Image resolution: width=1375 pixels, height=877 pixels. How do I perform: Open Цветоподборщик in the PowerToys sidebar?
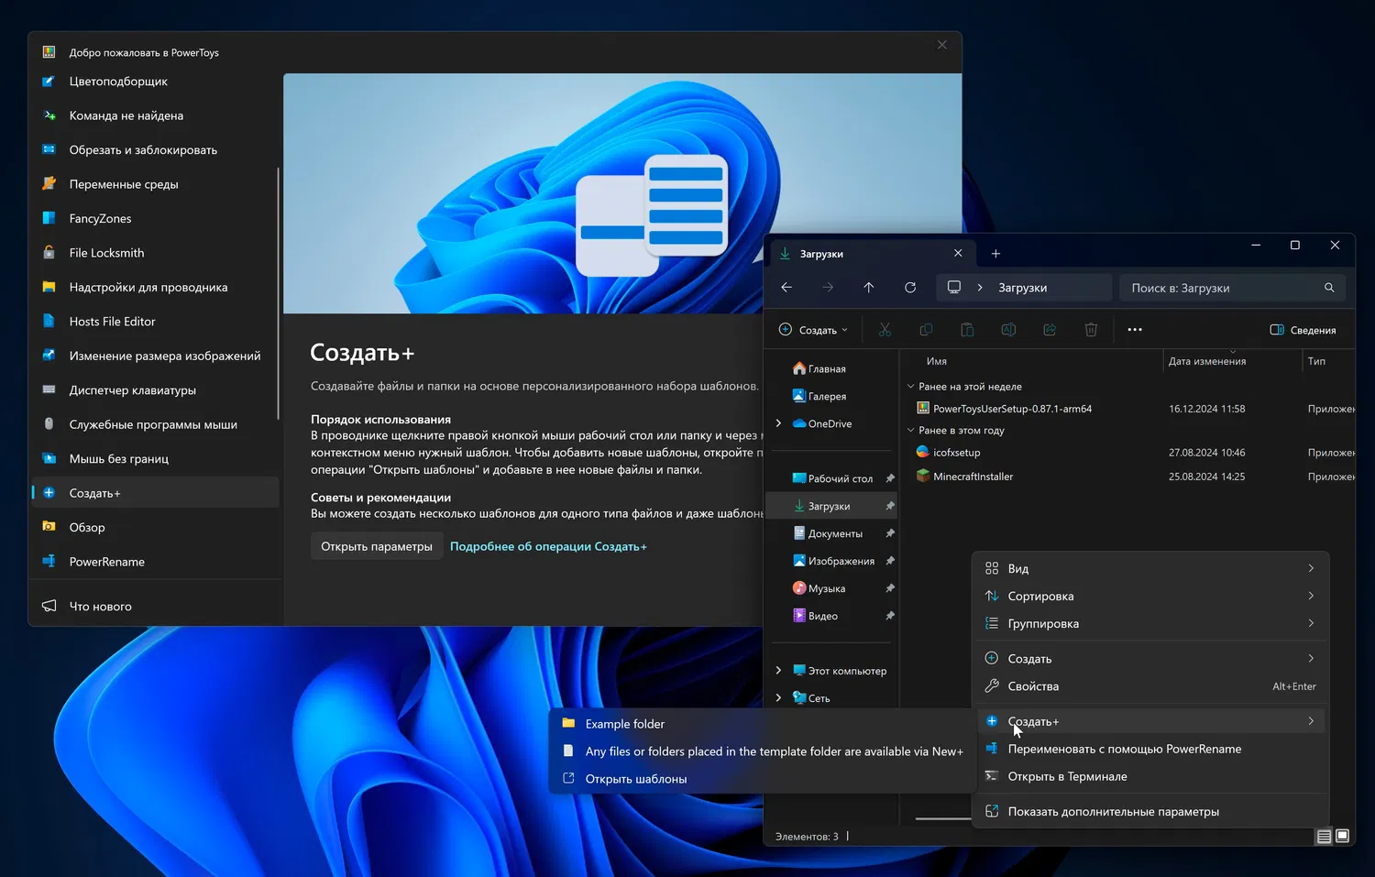pyautogui.click(x=154, y=82)
